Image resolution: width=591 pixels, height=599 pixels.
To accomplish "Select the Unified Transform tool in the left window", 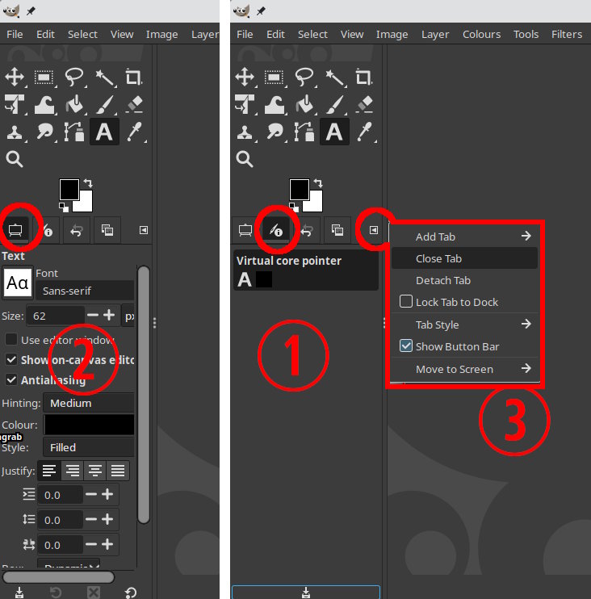I will [x=15, y=104].
